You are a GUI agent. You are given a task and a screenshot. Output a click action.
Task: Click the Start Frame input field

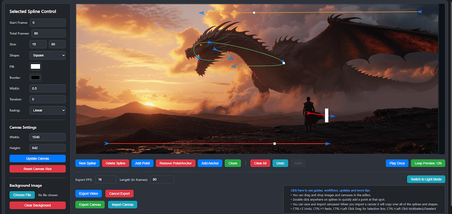(48, 23)
